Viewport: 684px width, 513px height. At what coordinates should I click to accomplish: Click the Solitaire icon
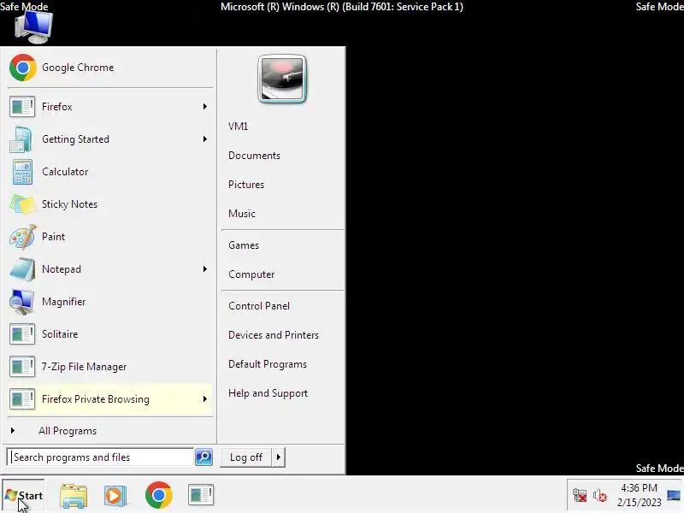22,334
